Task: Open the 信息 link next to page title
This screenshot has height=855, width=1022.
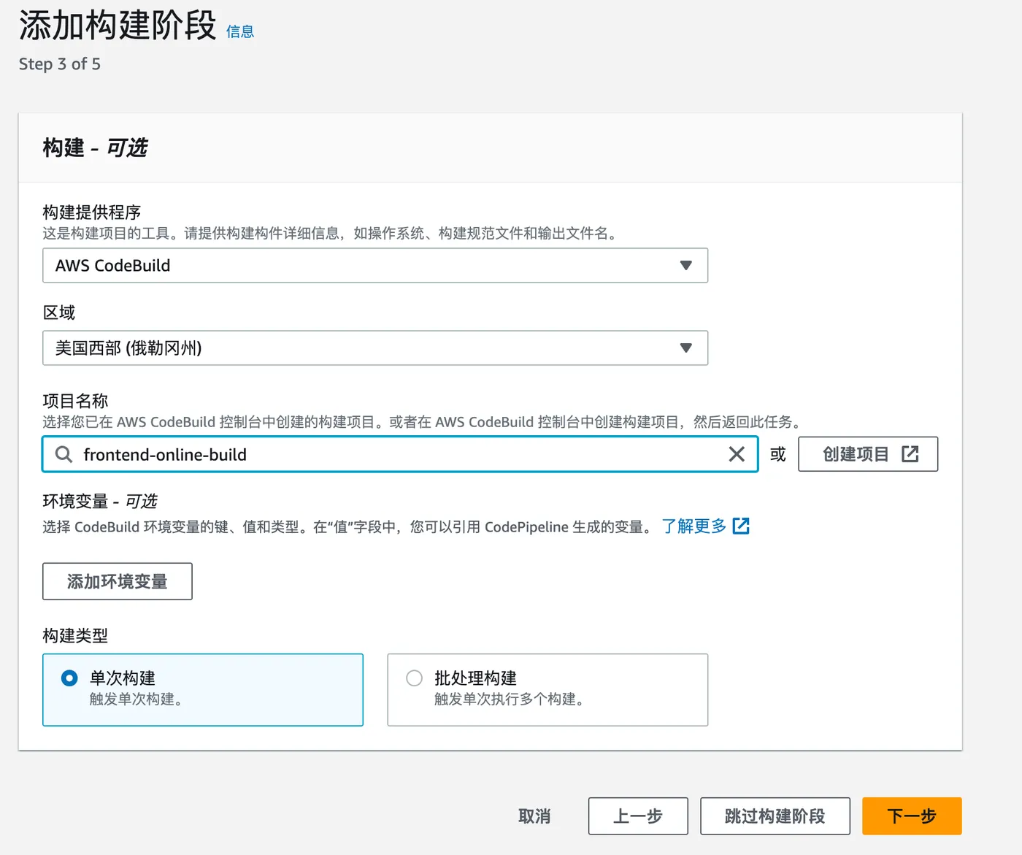Action: tap(239, 31)
